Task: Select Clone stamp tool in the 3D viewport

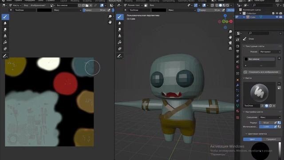Action: pyautogui.click(x=119, y=36)
